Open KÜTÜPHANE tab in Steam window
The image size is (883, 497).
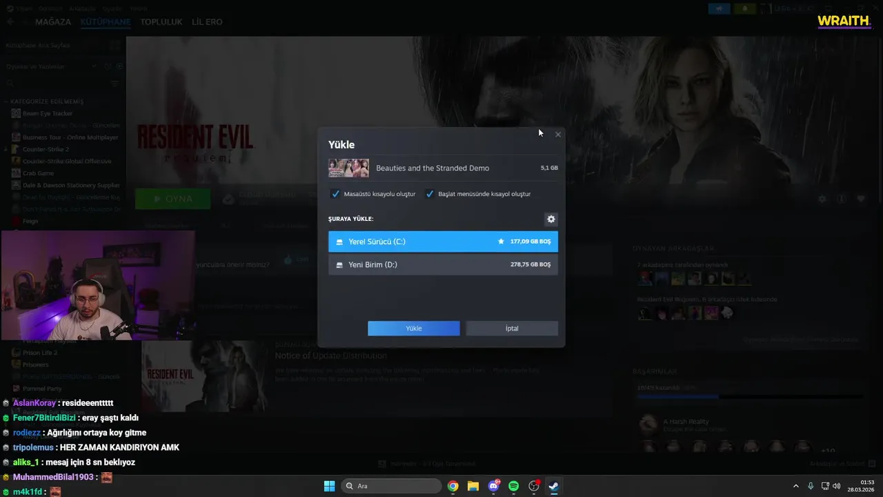(x=106, y=22)
